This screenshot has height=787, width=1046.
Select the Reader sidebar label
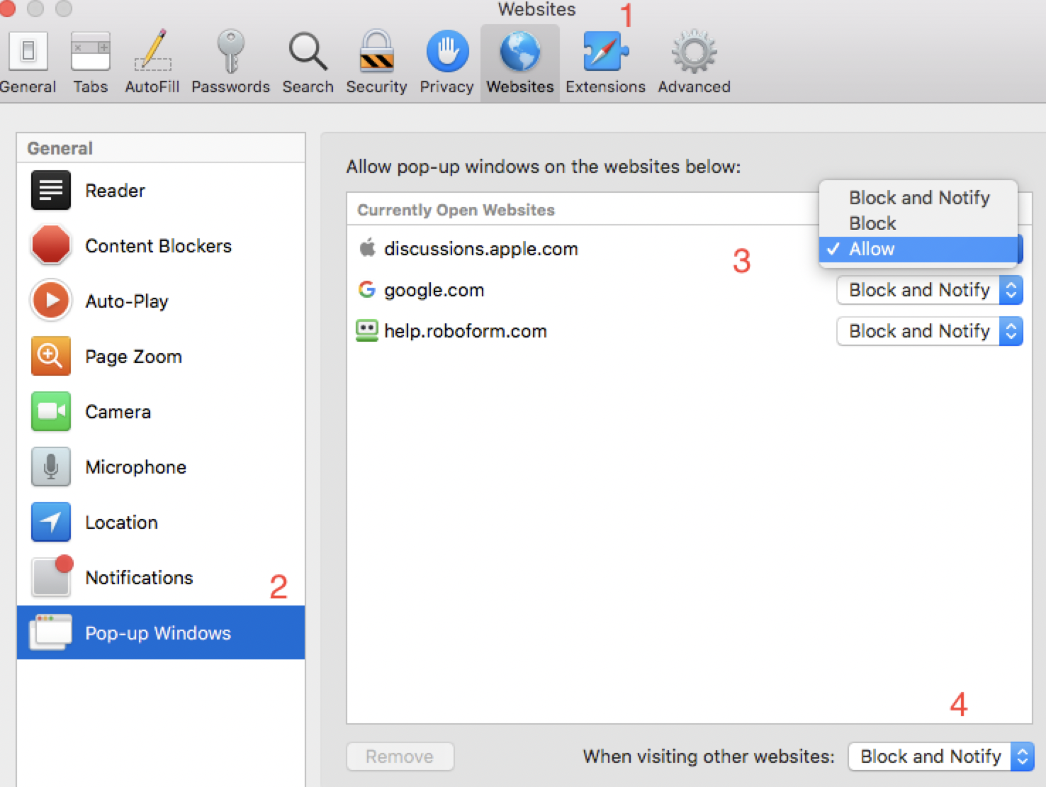[x=115, y=191]
